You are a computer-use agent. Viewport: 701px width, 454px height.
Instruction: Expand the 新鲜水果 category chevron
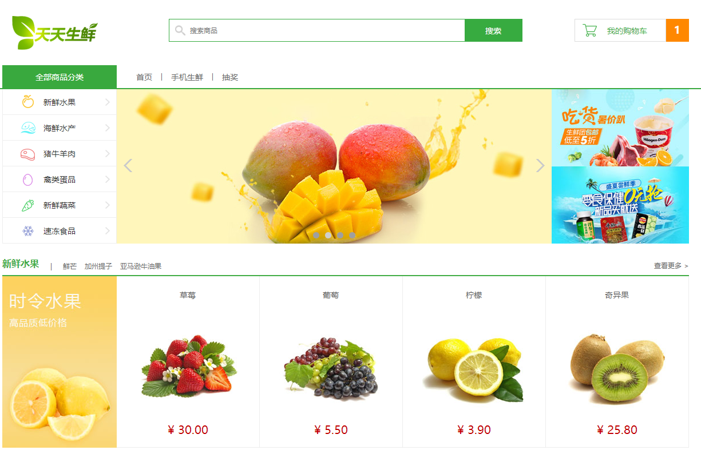tap(108, 102)
